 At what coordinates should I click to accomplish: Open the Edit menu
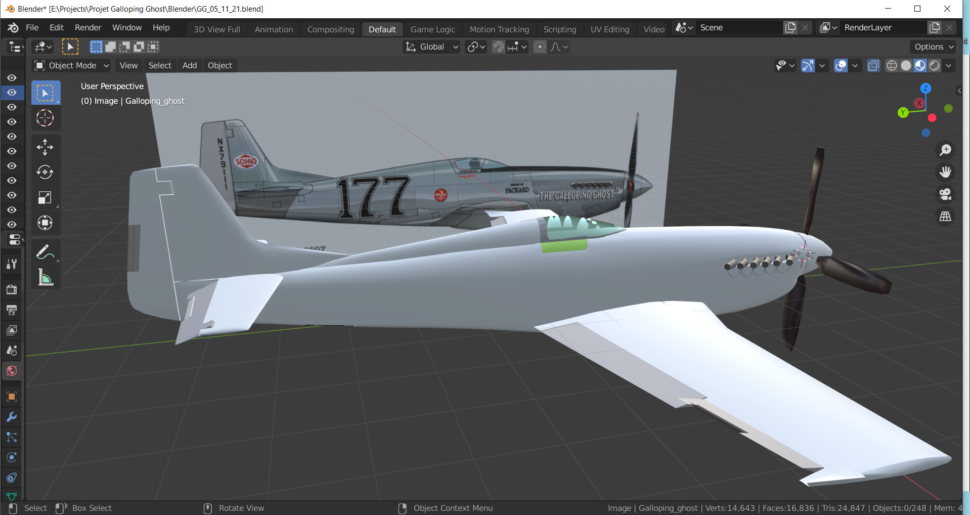(x=57, y=28)
